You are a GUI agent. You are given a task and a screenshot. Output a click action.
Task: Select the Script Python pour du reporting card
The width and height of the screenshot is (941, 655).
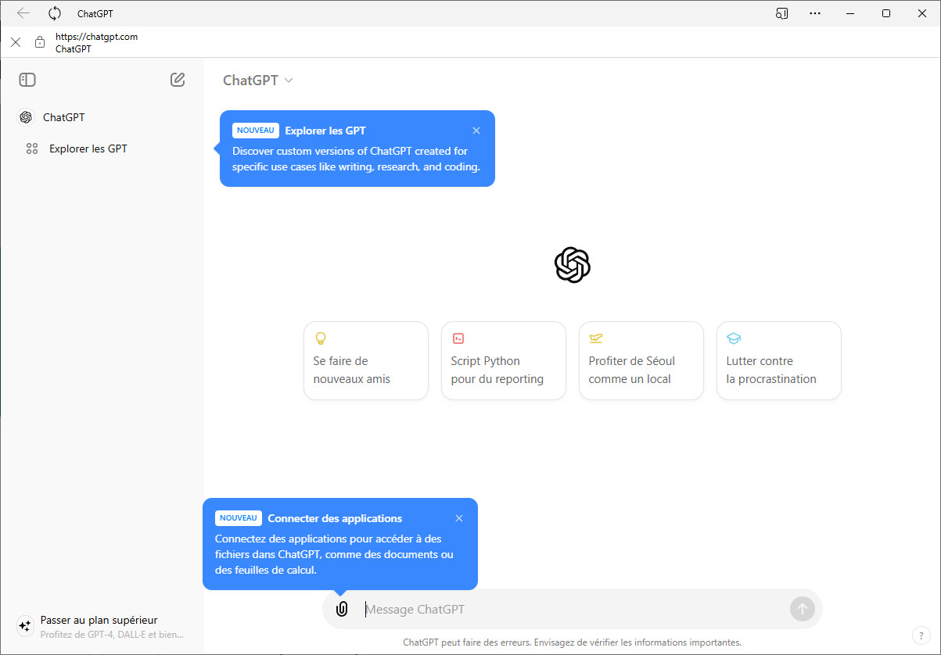[x=504, y=360]
